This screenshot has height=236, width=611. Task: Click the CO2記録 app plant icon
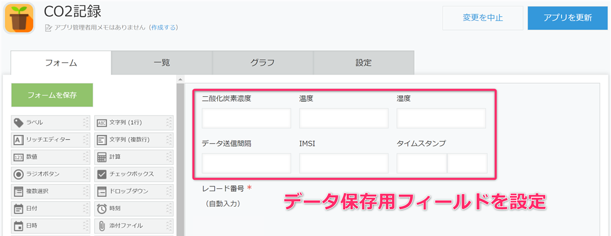point(19,19)
